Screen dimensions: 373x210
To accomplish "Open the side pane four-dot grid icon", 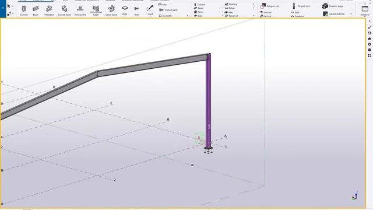I will click(370, 55).
